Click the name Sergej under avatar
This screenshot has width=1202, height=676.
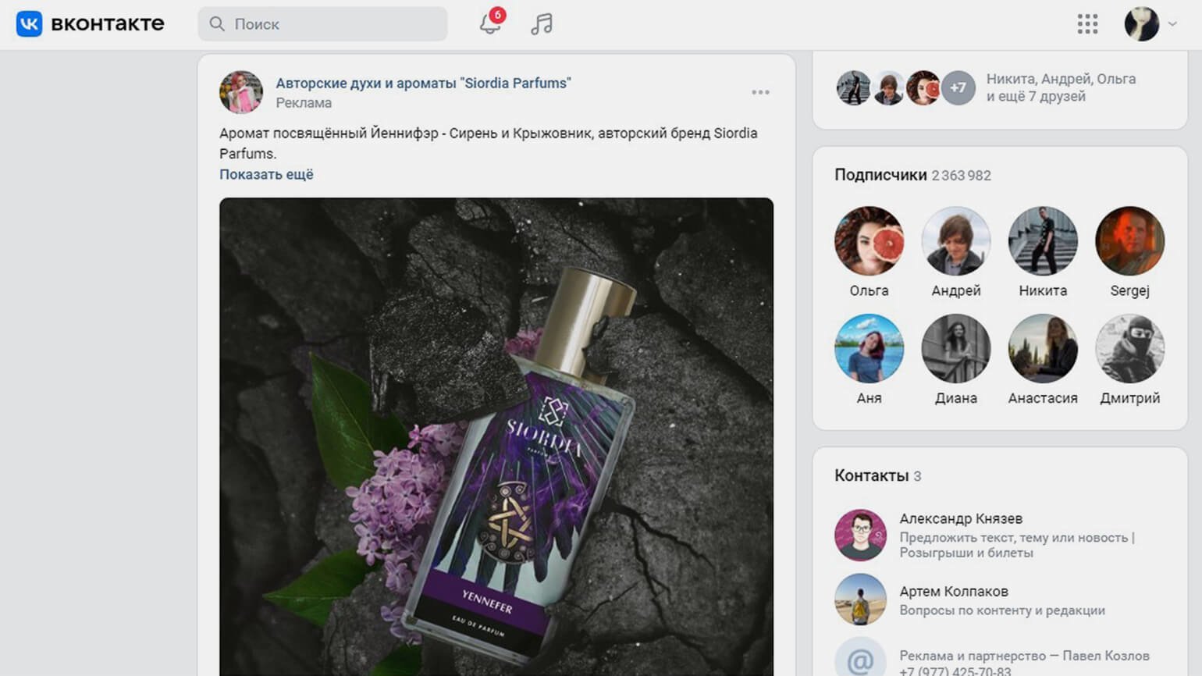(1129, 290)
